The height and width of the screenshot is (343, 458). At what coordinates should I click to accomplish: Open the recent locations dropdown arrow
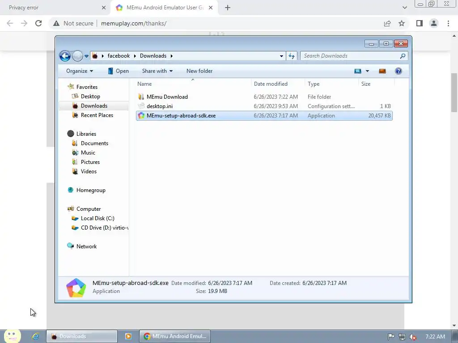point(86,56)
